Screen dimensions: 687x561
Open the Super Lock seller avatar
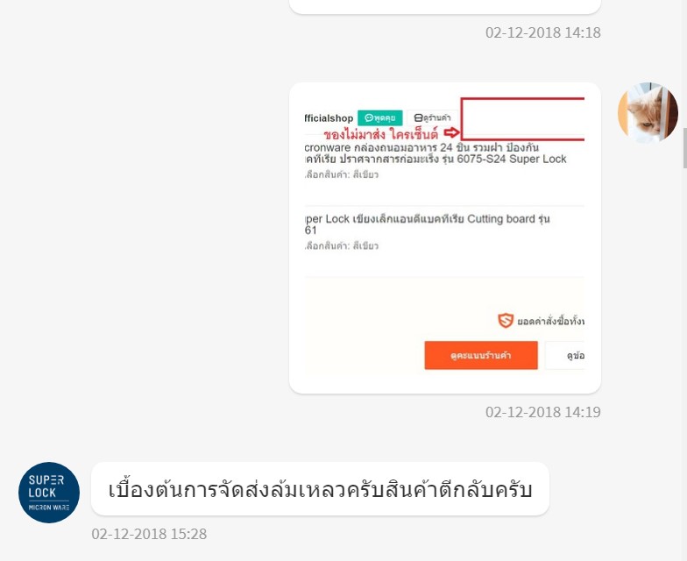(x=49, y=493)
